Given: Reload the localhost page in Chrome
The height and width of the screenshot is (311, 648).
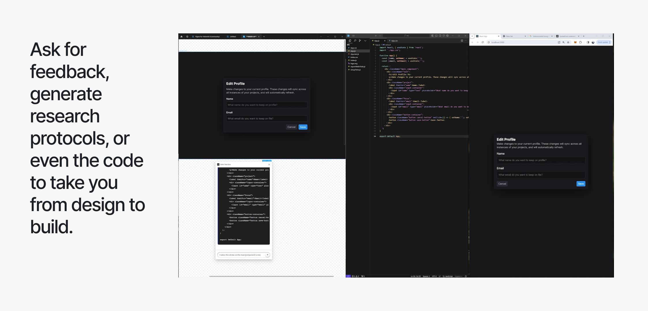Looking at the screenshot, I should [482, 42].
